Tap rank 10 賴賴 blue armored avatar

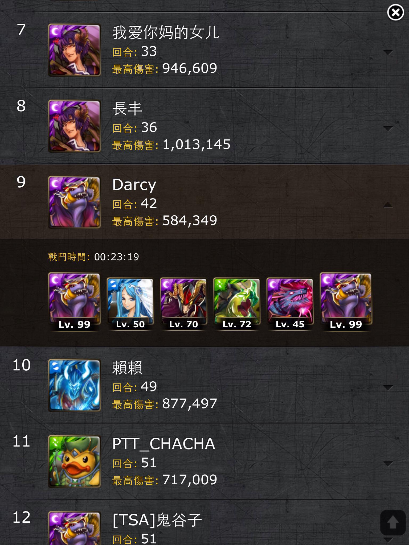(74, 385)
